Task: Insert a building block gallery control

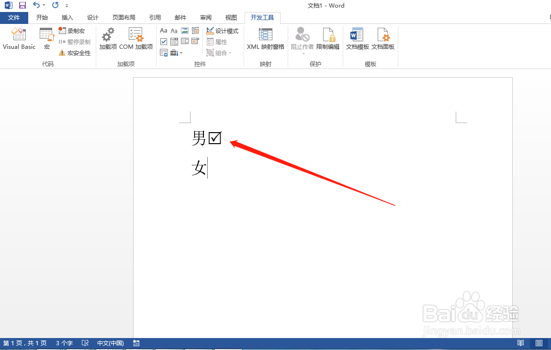Action: pyautogui.click(x=195, y=31)
